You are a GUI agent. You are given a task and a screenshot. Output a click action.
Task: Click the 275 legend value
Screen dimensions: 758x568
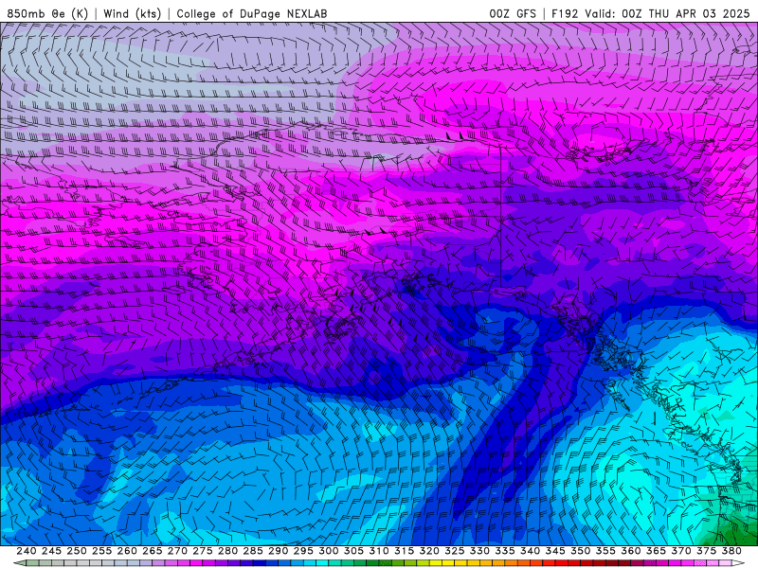pos(203,551)
